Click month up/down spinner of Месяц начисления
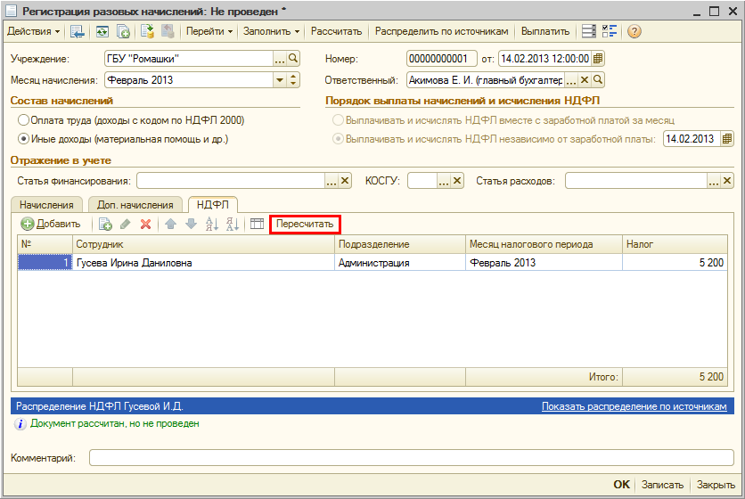Image resolution: width=745 pixels, height=499 pixels. click(x=293, y=80)
